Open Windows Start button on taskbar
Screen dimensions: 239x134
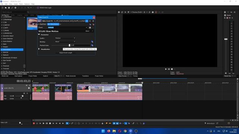point(103,131)
